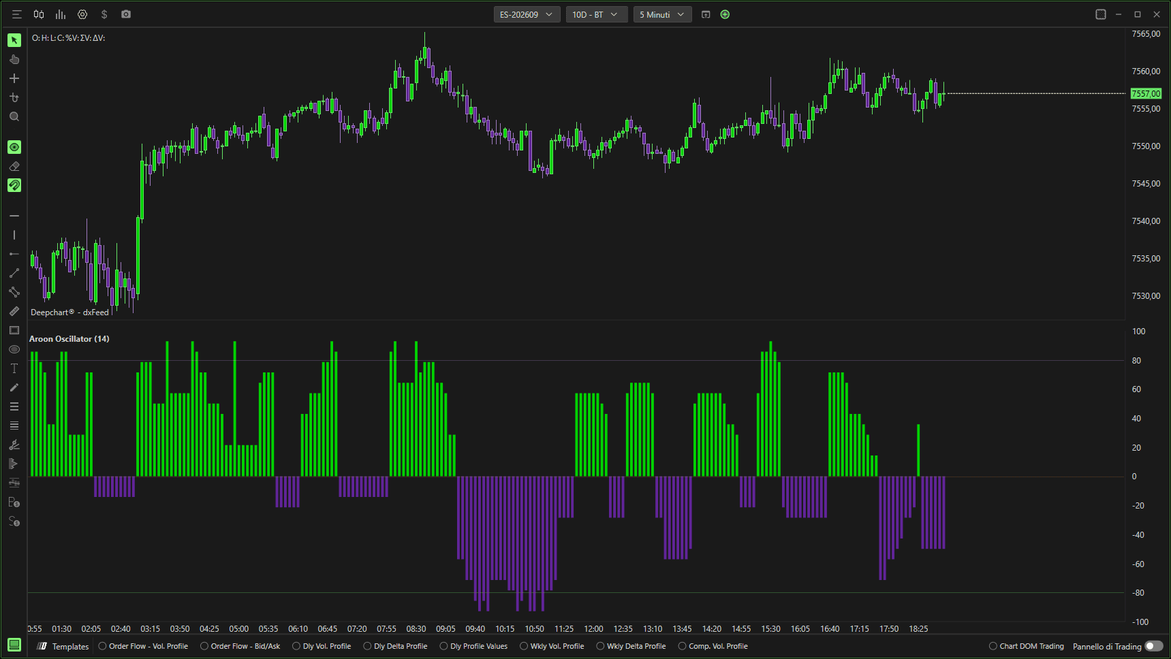Open the Templates menu
Image resolution: width=1171 pixels, height=659 pixels.
63,646
